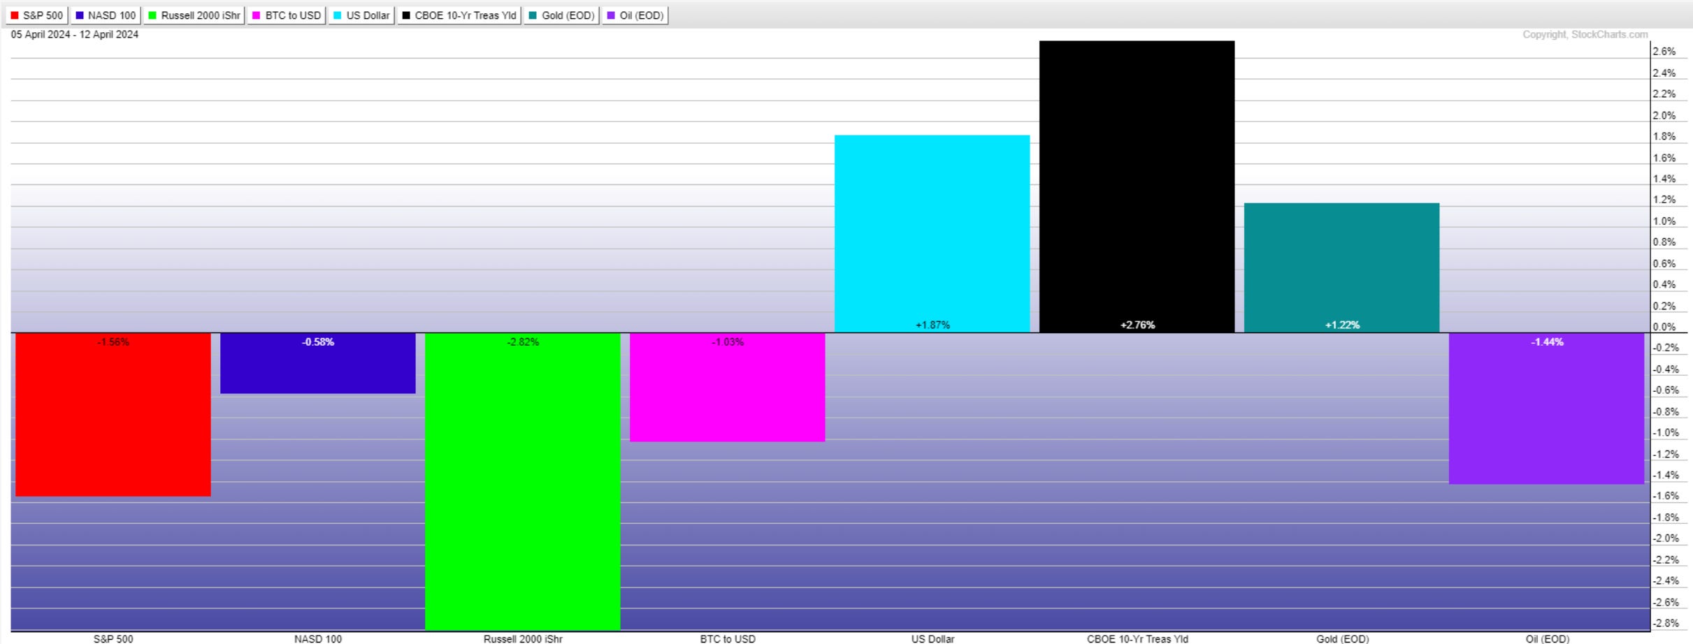The image size is (1693, 644).
Task: Click the +1.87% value label
Action: coord(932,325)
